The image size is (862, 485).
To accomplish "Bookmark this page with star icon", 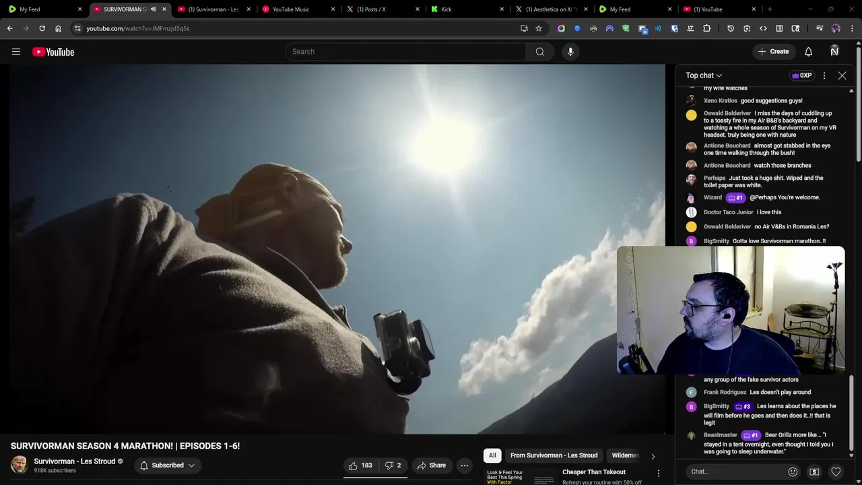I will click(539, 28).
